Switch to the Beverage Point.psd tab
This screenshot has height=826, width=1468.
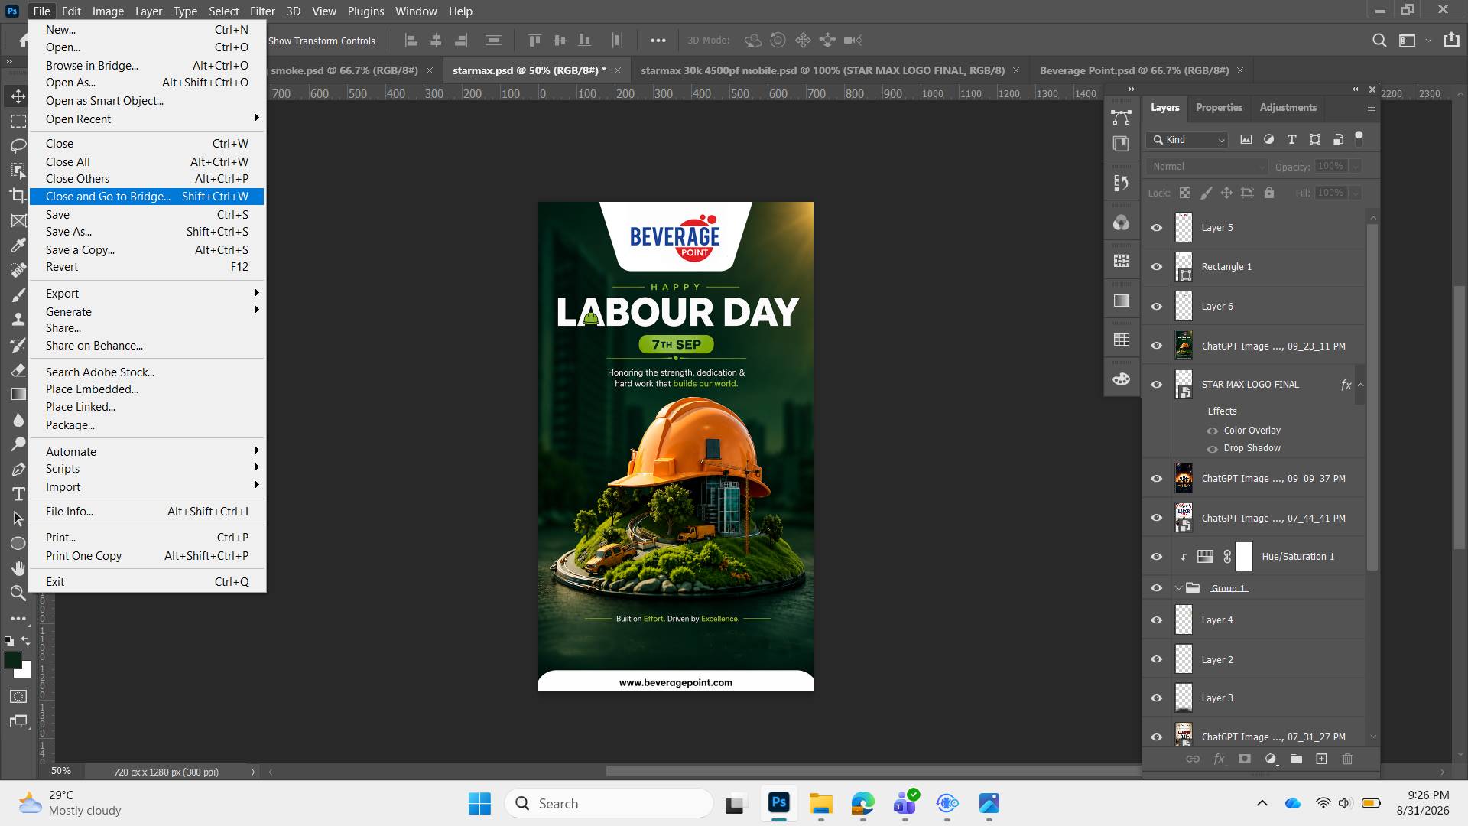[x=1134, y=70]
